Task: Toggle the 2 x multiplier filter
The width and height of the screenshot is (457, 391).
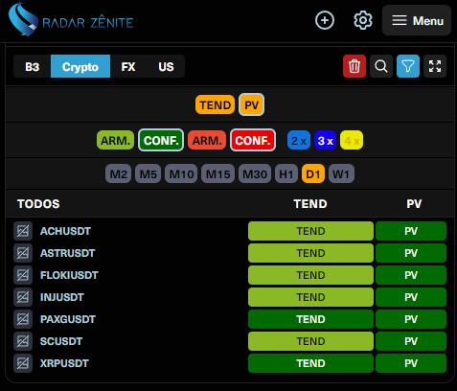Action: (x=299, y=140)
